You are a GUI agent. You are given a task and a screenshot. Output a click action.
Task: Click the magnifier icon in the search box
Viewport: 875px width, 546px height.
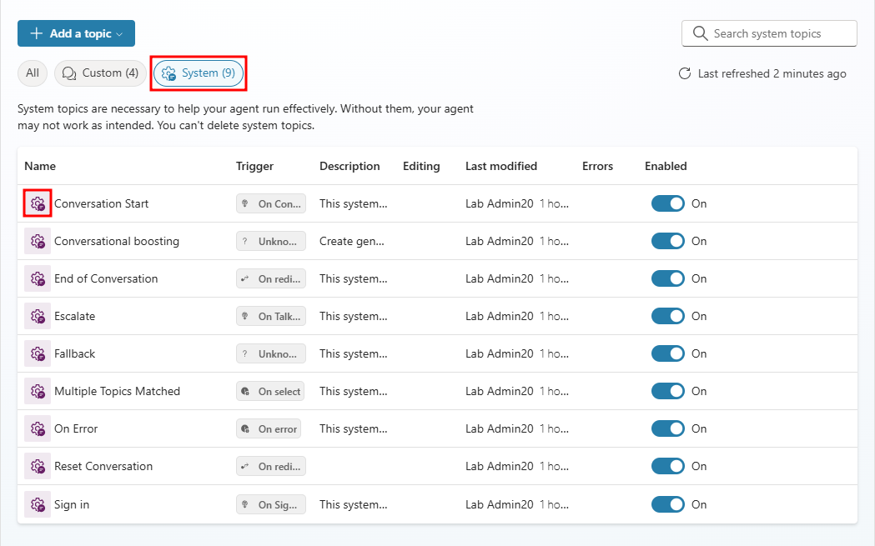pyautogui.click(x=700, y=33)
